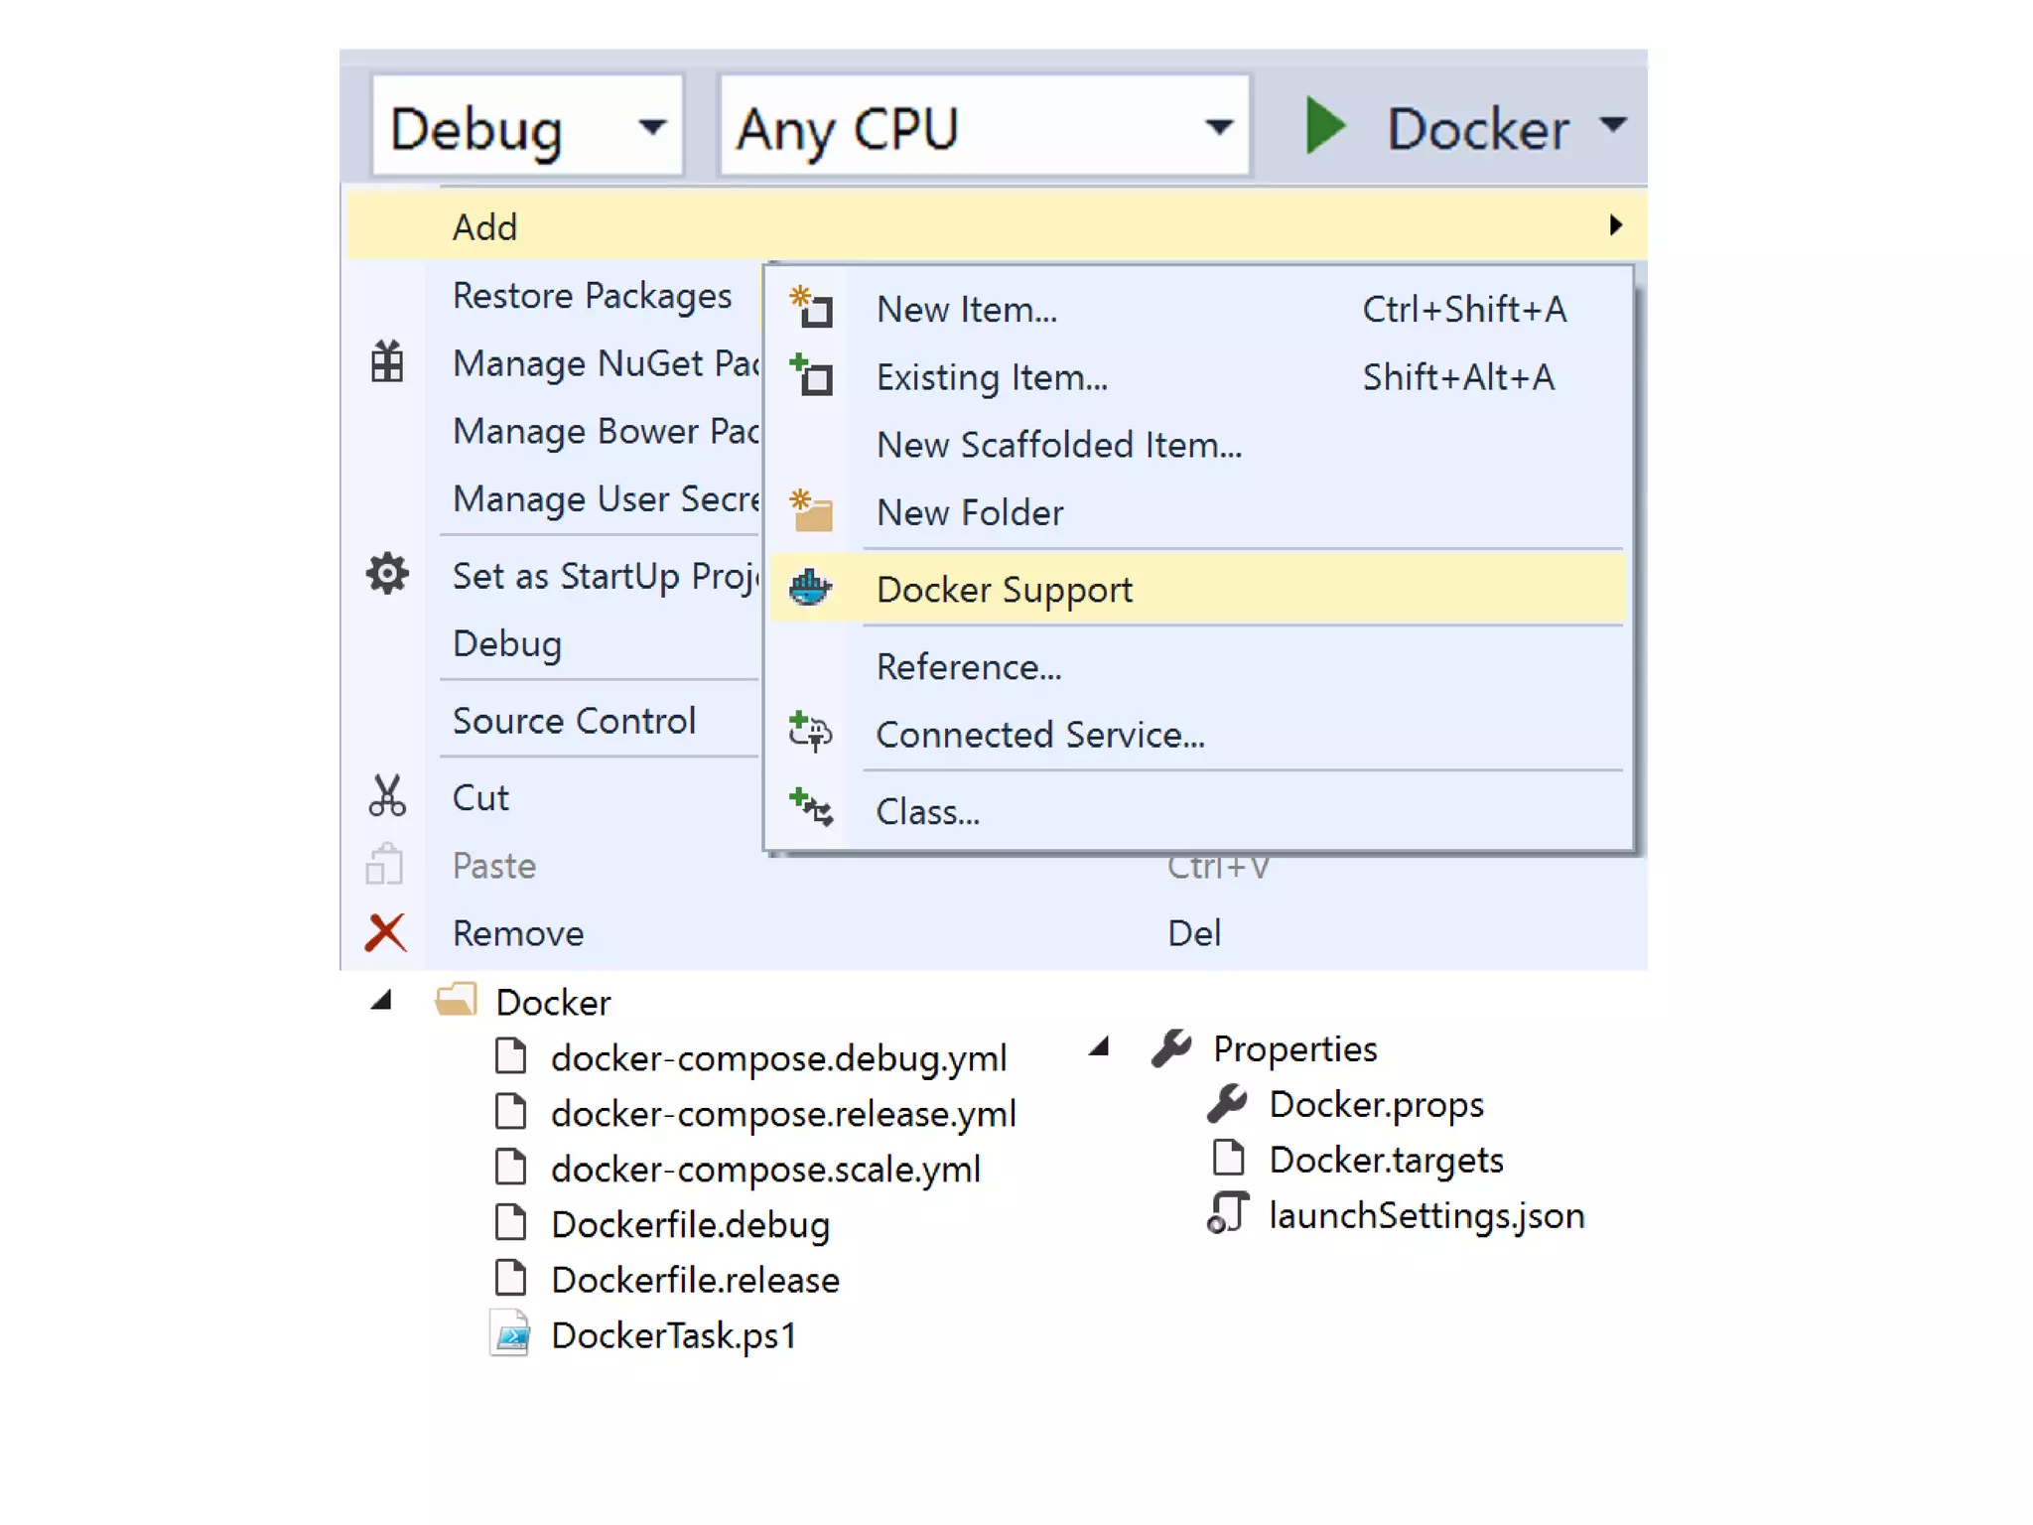This screenshot has height=1525, width=2033.
Task: Select the Reference... menu entry
Action: coord(968,667)
